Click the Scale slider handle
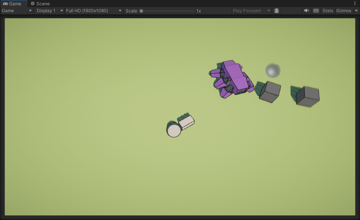The image size is (360, 220). [141, 11]
